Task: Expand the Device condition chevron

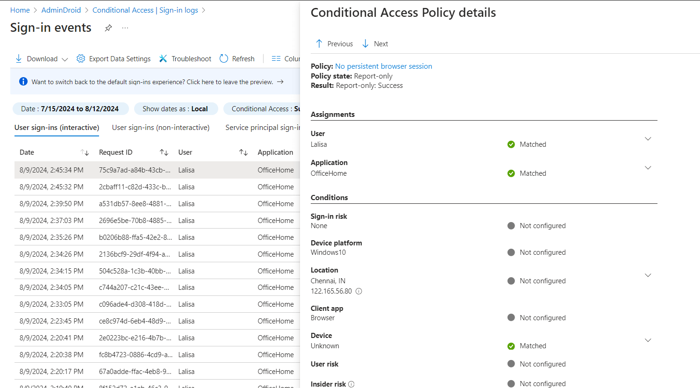Action: point(648,340)
